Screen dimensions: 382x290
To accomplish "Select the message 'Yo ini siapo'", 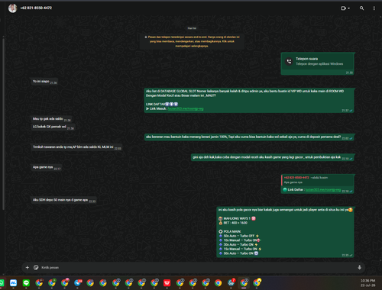I will pos(44,82).
